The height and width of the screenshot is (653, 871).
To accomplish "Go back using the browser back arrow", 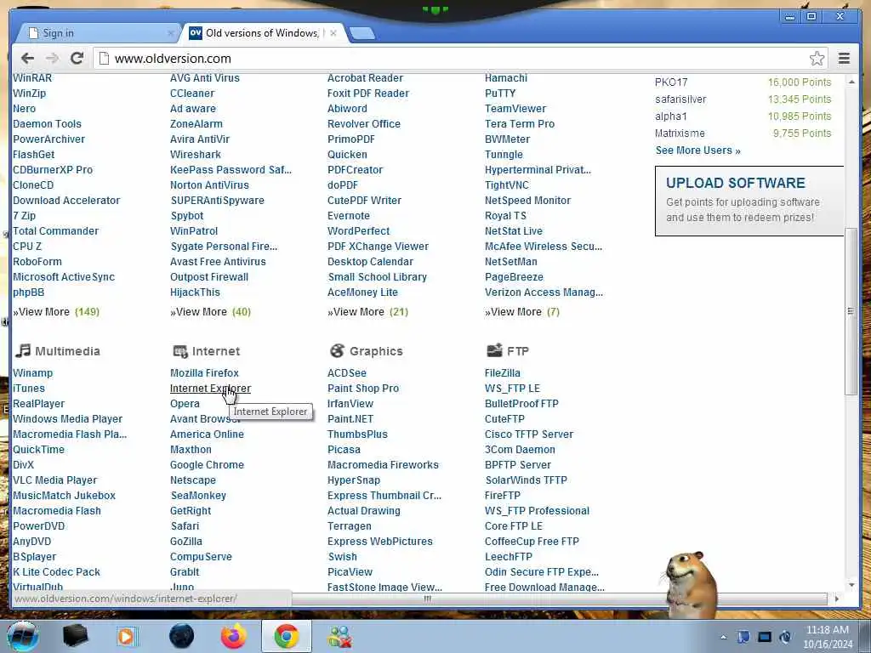I will coord(27,59).
